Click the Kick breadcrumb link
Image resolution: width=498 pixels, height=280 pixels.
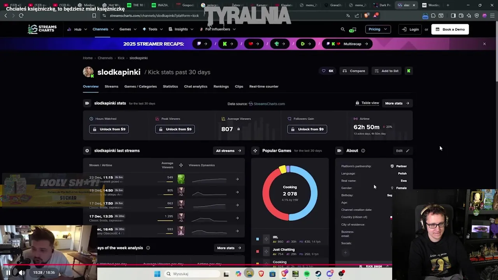pos(121,58)
